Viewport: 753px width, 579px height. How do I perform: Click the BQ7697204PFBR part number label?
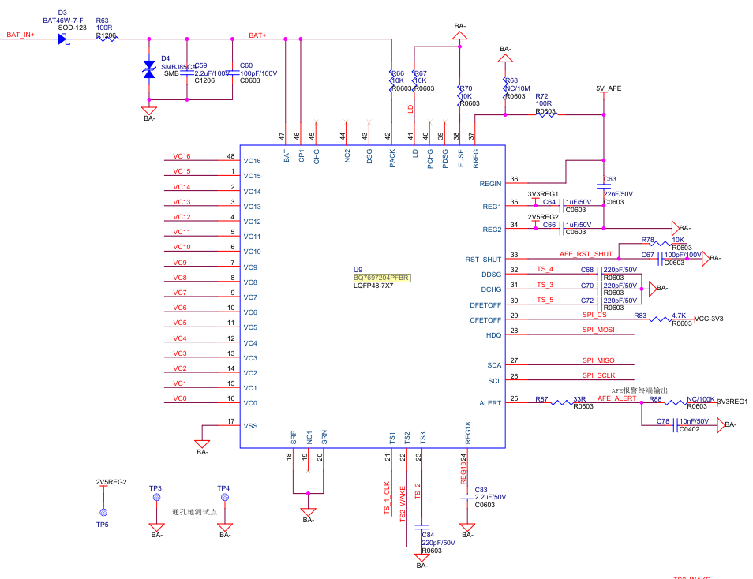382,278
